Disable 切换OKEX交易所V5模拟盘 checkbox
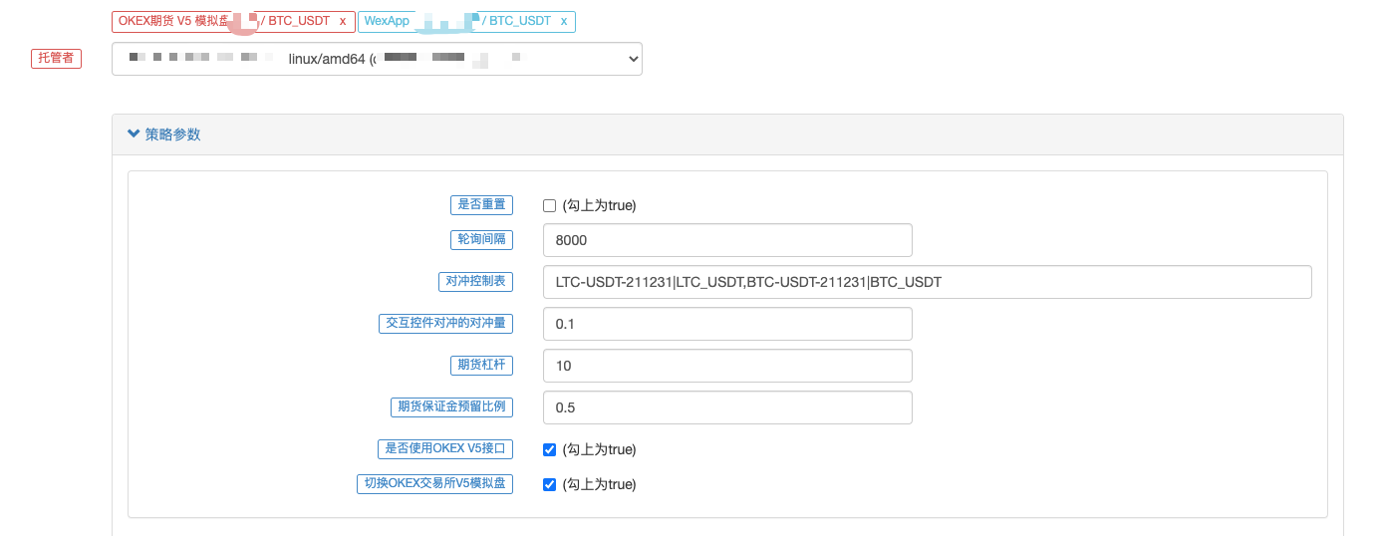Image resolution: width=1376 pixels, height=536 pixels. tap(549, 485)
